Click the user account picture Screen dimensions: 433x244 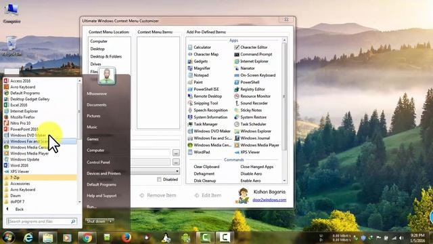pos(107,75)
